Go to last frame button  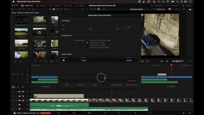pos(162,61)
